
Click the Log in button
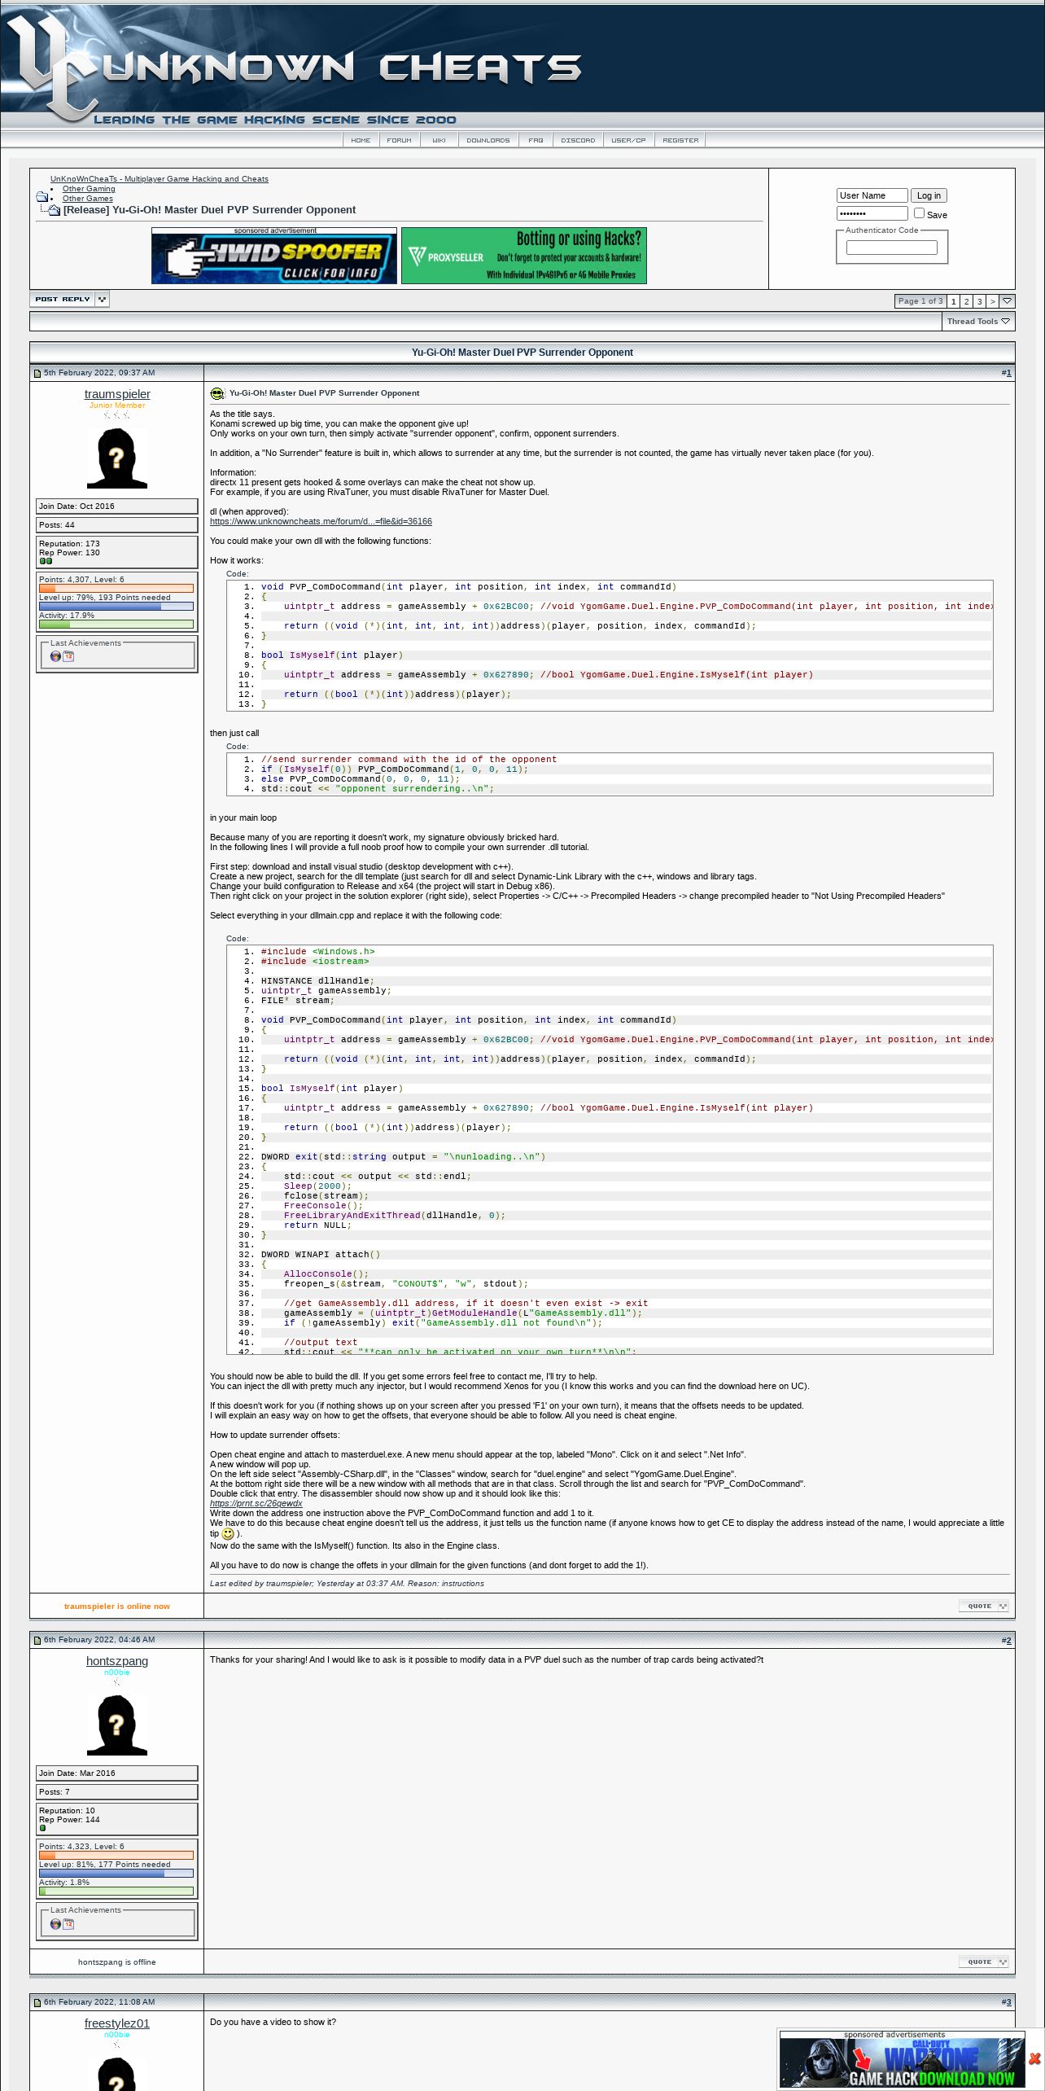(929, 195)
